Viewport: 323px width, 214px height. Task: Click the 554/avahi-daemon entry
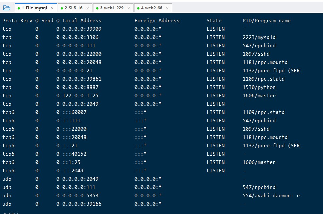pyautogui.click(x=271, y=196)
